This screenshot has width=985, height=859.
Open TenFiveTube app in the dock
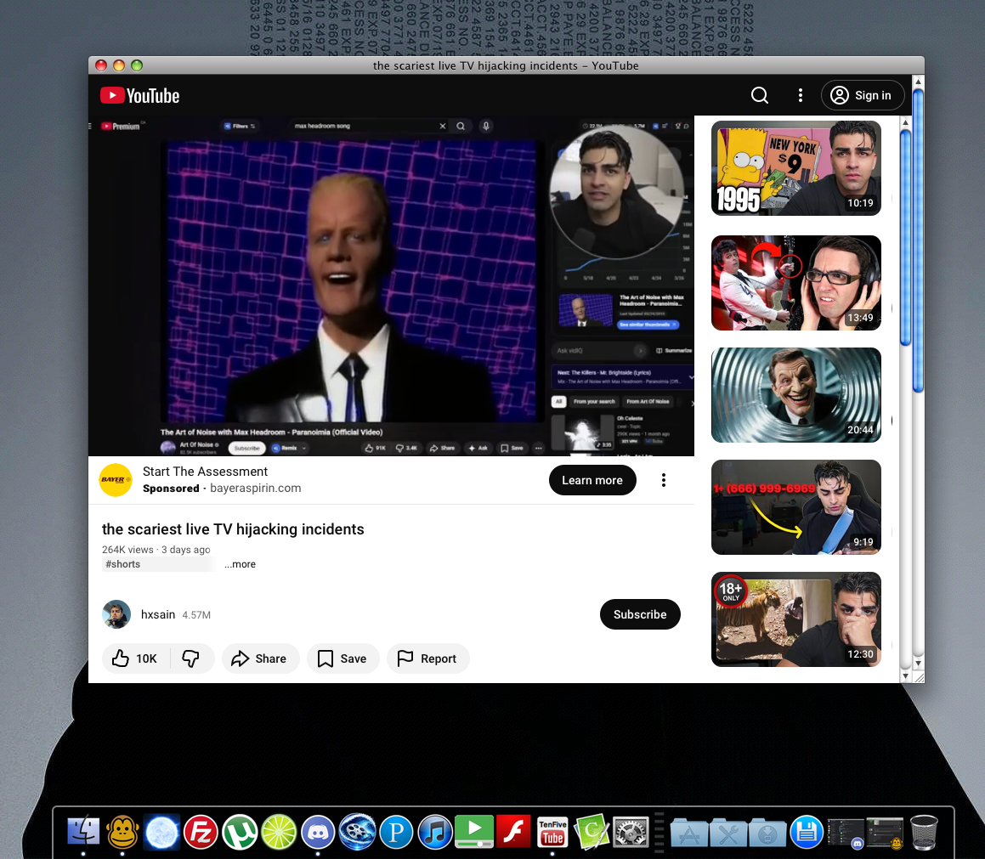pos(552,831)
